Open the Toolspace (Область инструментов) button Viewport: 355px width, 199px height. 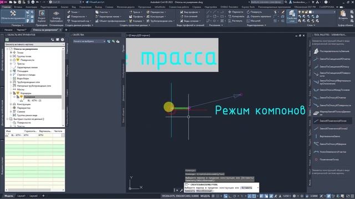tap(13, 16)
